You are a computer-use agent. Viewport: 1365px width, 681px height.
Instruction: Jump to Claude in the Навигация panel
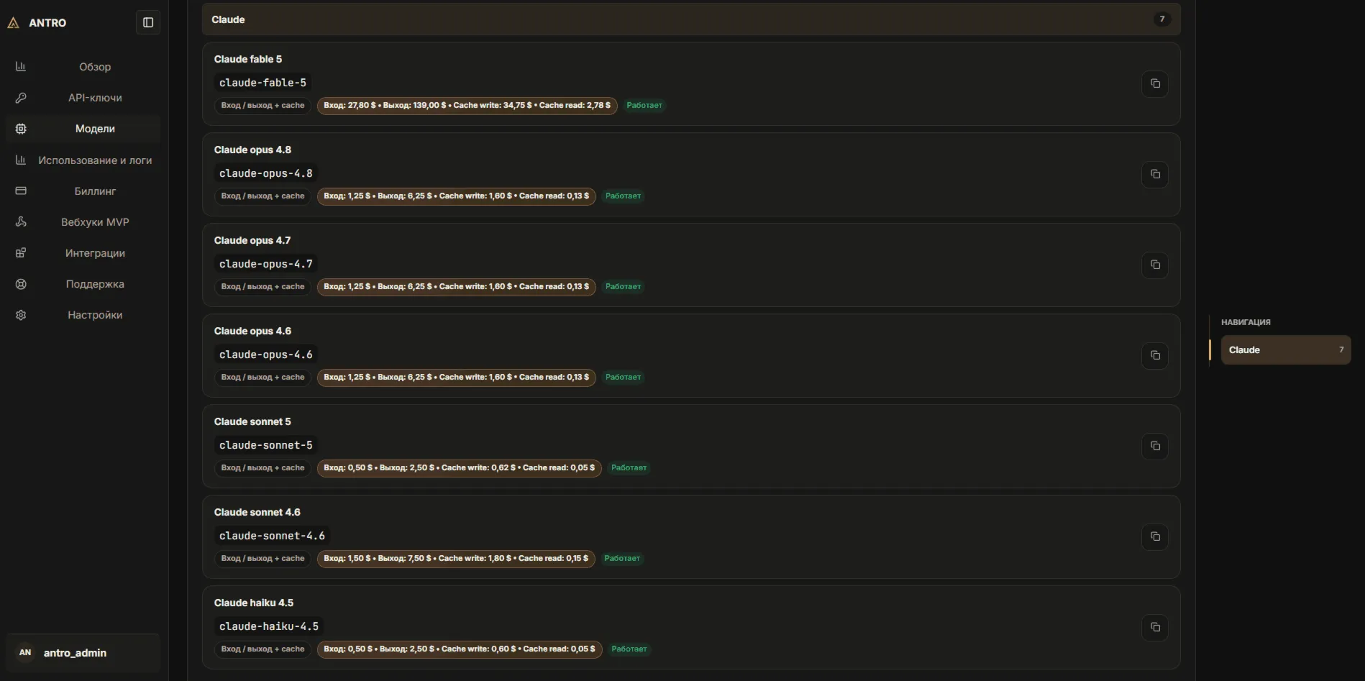(1286, 350)
